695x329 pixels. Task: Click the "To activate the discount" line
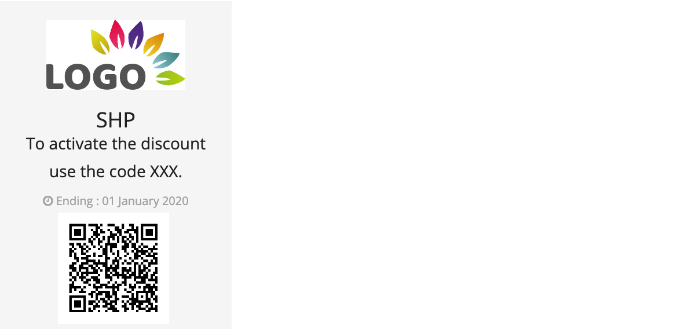(116, 143)
